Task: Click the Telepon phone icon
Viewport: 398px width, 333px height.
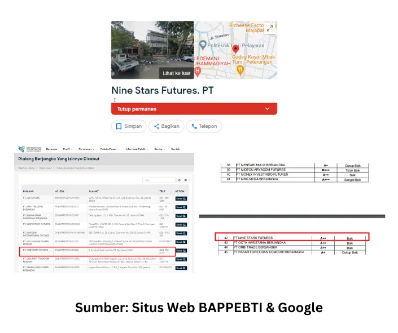Action: (x=194, y=126)
